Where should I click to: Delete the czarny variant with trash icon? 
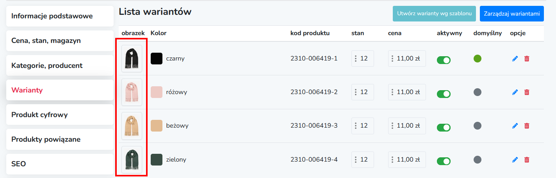pyautogui.click(x=527, y=59)
